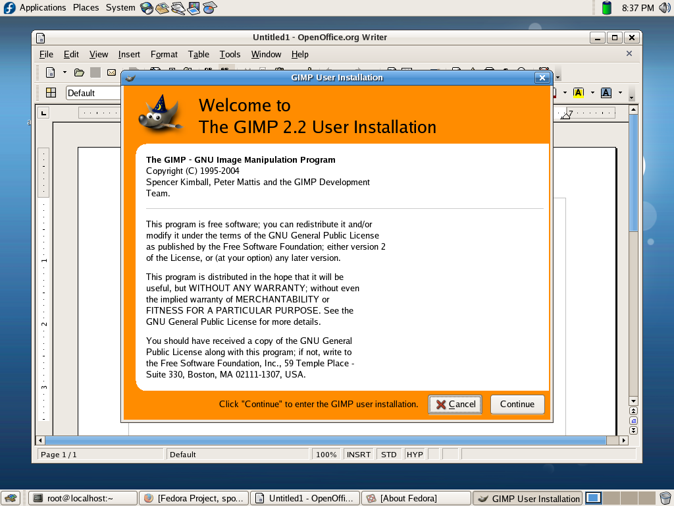Image resolution: width=674 pixels, height=506 pixels.
Task: Open the Table menu in Writer
Action: pyautogui.click(x=199, y=54)
